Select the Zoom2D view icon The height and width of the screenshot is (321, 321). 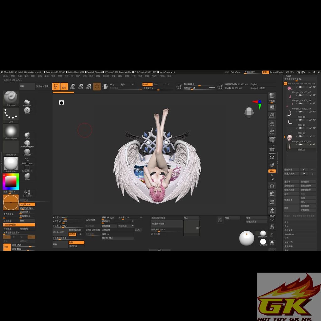click(272, 116)
